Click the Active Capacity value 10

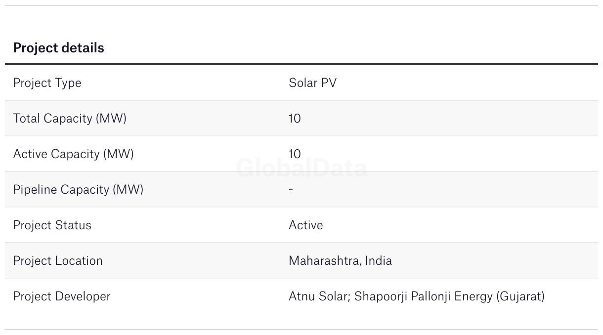(x=295, y=154)
